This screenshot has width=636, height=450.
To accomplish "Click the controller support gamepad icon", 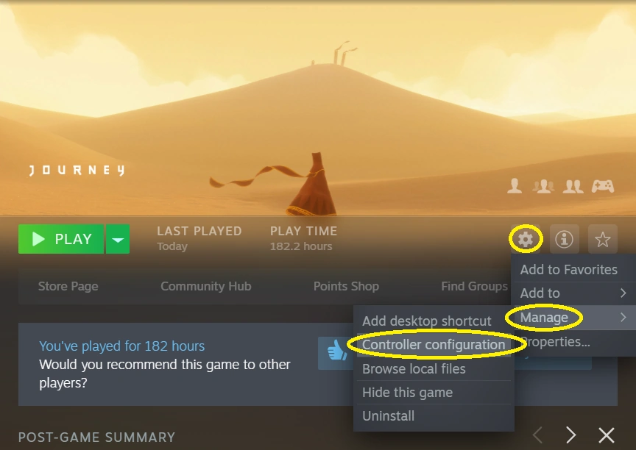I will (x=602, y=186).
